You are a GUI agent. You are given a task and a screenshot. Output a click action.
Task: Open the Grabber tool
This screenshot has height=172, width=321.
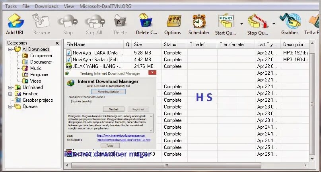(290, 21)
